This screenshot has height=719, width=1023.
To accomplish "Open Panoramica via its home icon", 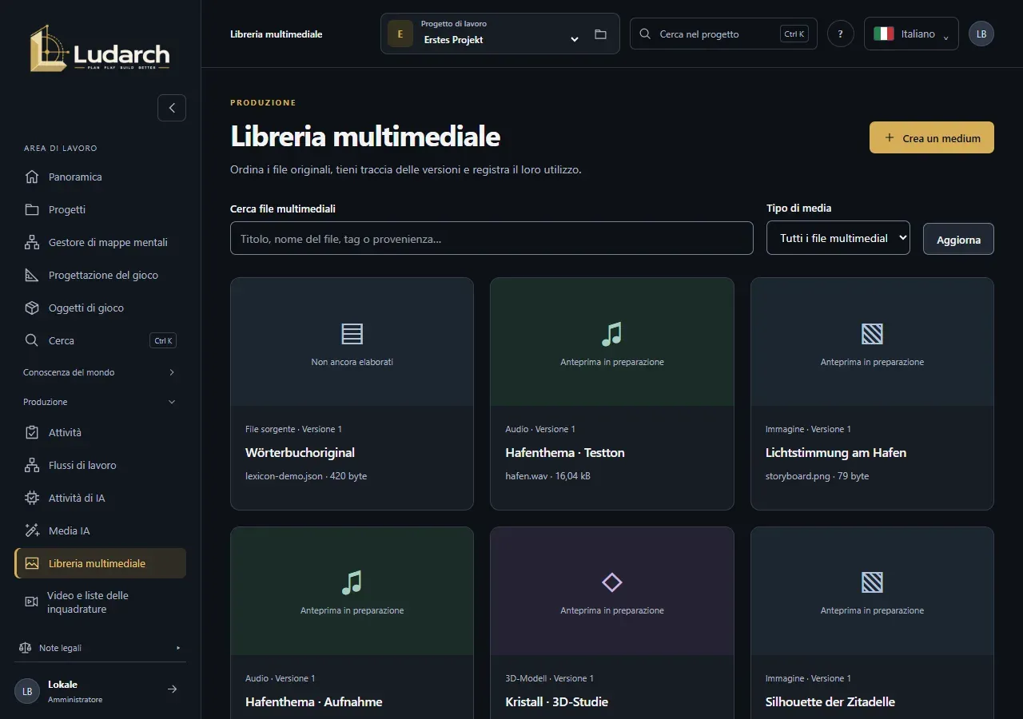I will pyautogui.click(x=32, y=177).
